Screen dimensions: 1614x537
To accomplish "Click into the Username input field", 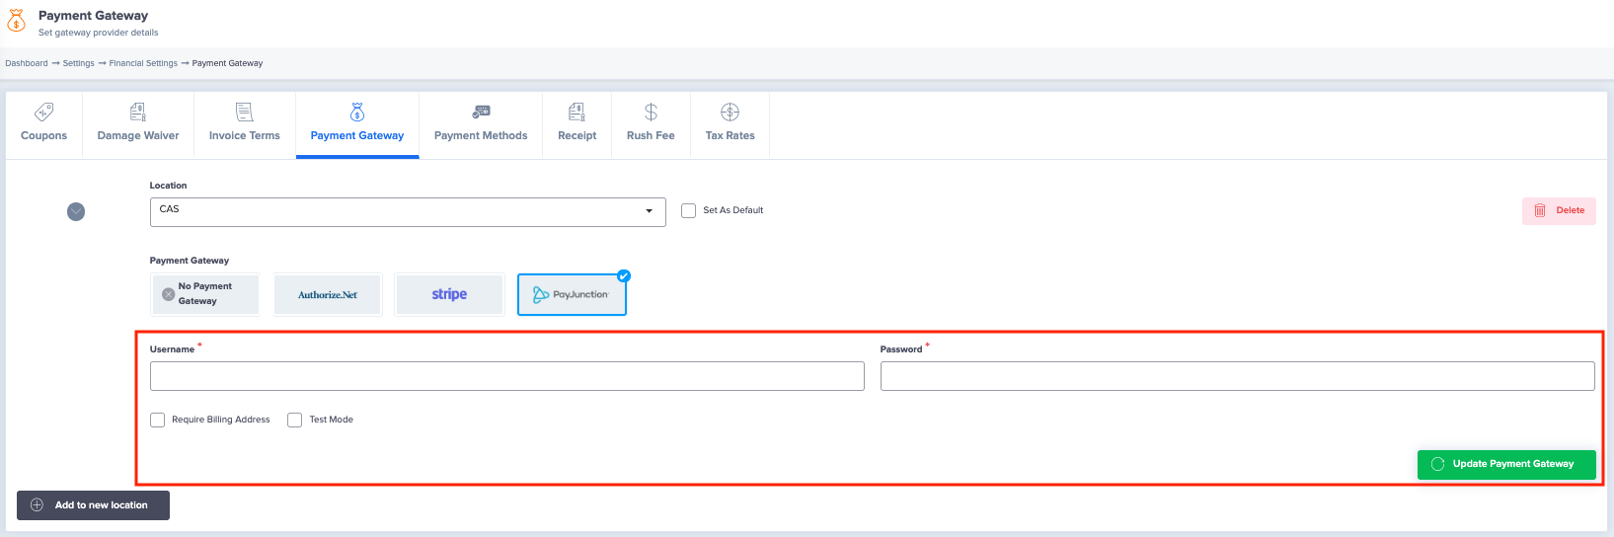I will pyautogui.click(x=507, y=376).
